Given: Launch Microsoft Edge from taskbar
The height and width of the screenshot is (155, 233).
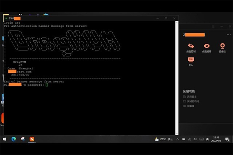Looking at the screenshot, I should [14, 139].
